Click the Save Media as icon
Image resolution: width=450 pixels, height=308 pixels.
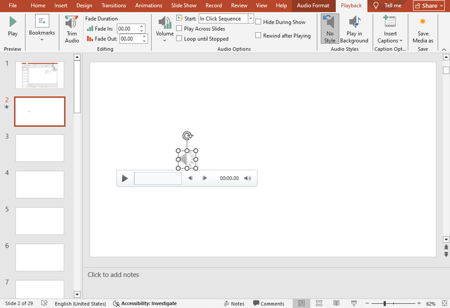(x=423, y=29)
